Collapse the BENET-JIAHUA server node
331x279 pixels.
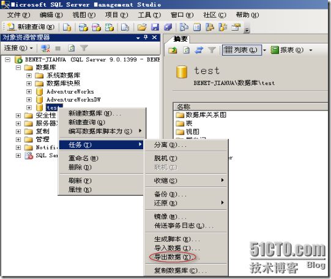(x=7, y=60)
